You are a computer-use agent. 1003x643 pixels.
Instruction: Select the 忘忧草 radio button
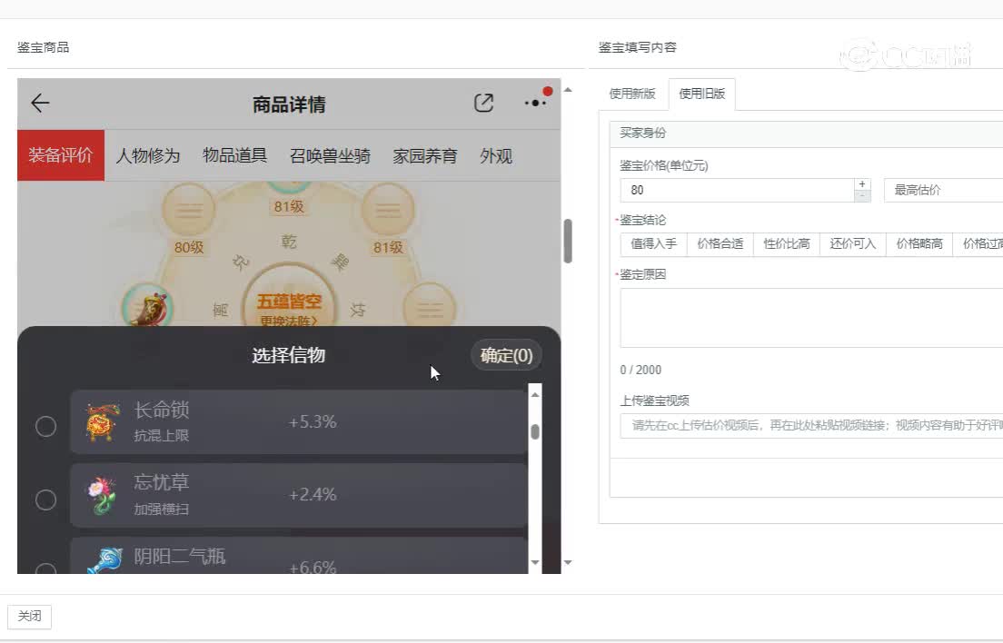(x=45, y=500)
